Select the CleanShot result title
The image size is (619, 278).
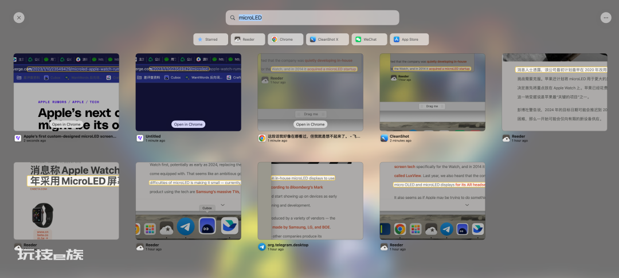[x=399, y=136]
